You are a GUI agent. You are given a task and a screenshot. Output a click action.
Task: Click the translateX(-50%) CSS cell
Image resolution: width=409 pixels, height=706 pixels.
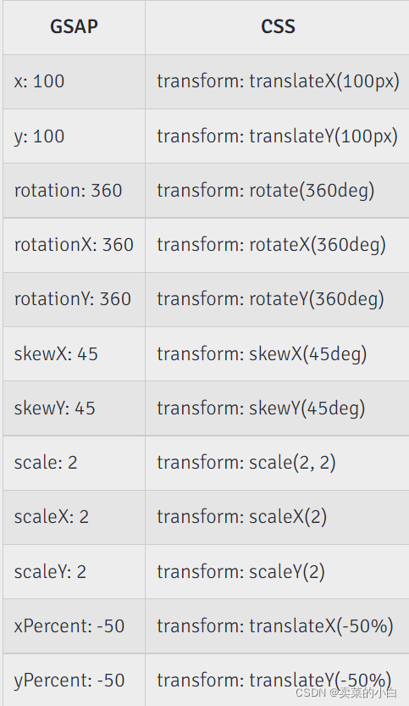click(277, 626)
